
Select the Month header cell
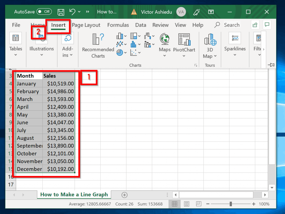(x=29, y=76)
